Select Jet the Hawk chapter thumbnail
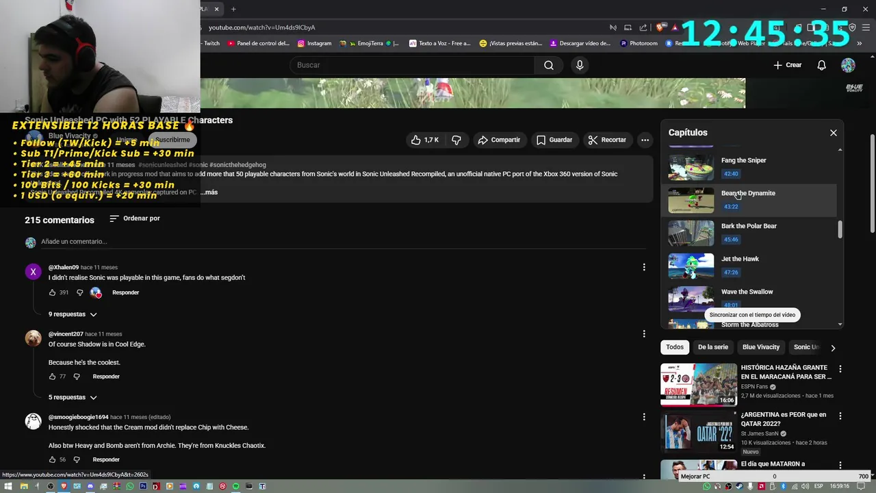The height and width of the screenshot is (493, 876). coord(691,266)
